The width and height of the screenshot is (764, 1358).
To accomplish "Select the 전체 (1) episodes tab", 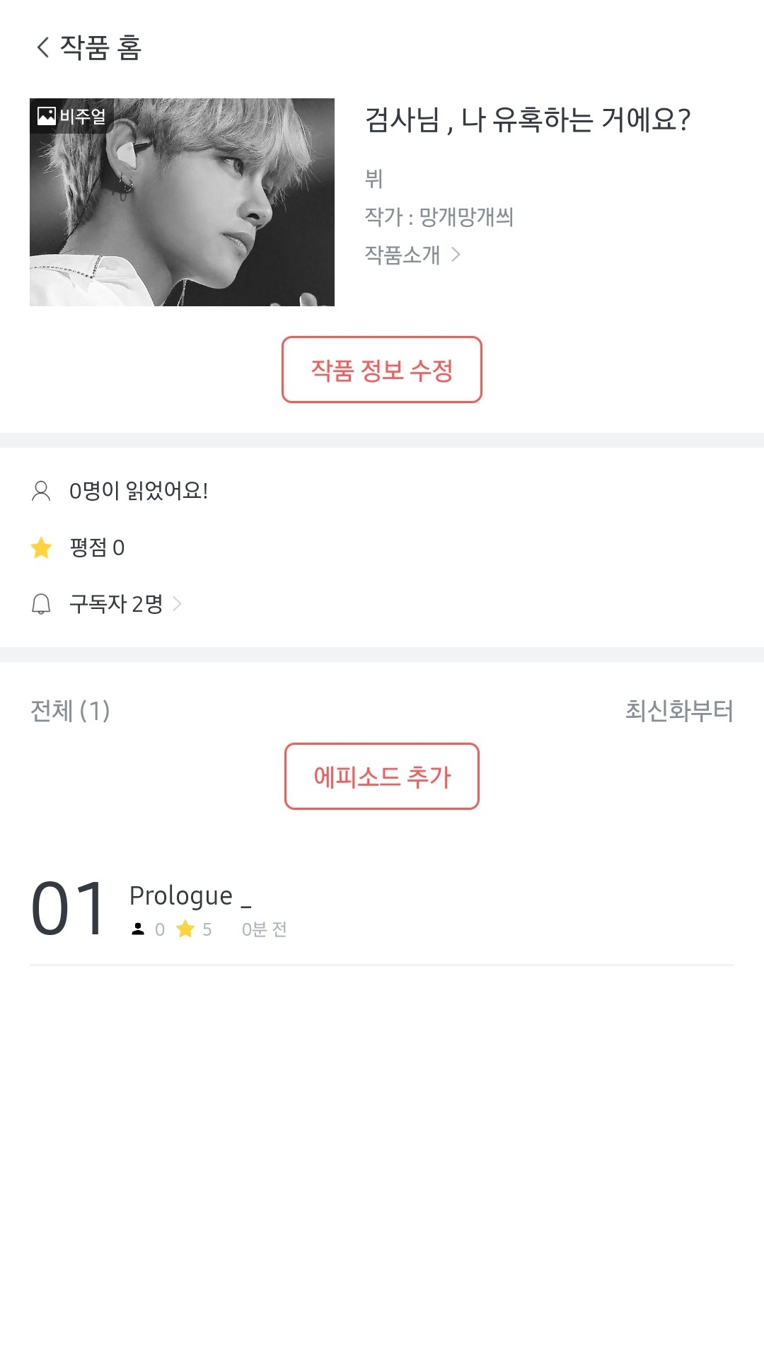I will (70, 711).
